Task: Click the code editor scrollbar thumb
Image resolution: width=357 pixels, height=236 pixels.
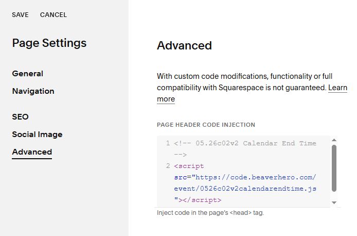Action: coord(334,168)
